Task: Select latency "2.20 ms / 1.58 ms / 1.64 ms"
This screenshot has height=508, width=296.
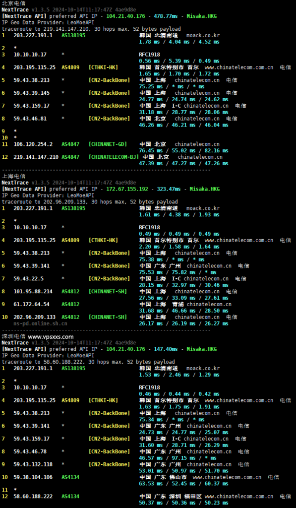Action: point(179,247)
